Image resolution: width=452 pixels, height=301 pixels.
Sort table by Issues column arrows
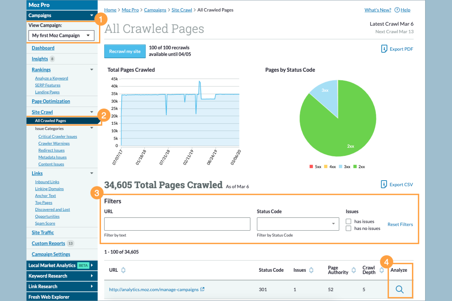coord(311,270)
